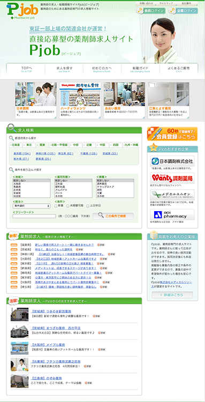
Task: Click 詳細 icon beside メイプル薬局 description
Action: (x=102, y=349)
